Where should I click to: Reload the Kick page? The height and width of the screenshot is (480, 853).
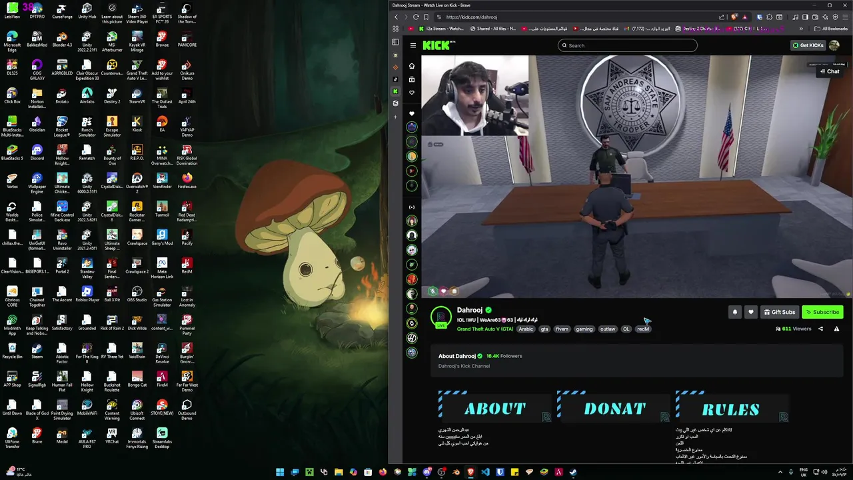coord(417,17)
